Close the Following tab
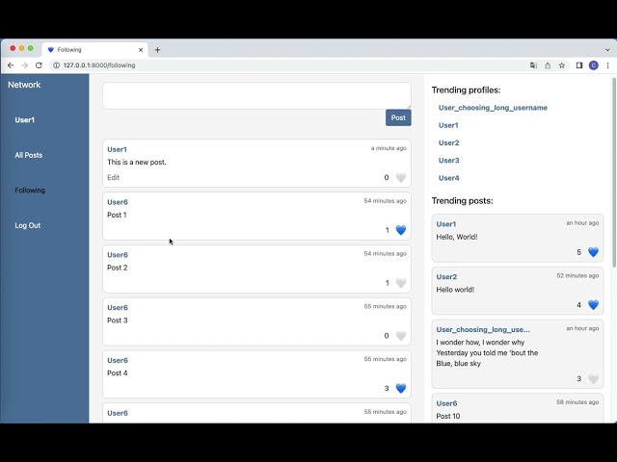Screen dimensions: 617x462 [x=141, y=50]
